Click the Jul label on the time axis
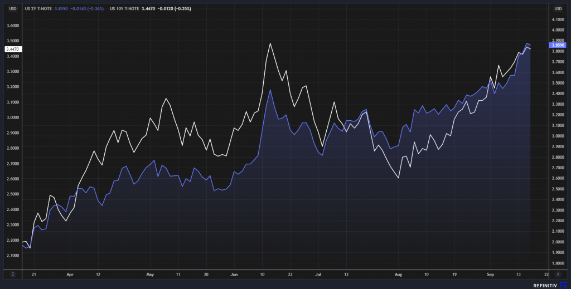This screenshot has height=289, width=571. coord(318,275)
